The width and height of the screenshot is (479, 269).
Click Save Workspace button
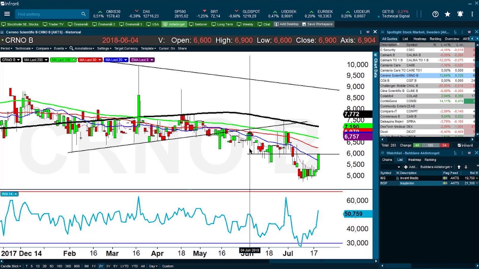click(x=317, y=24)
